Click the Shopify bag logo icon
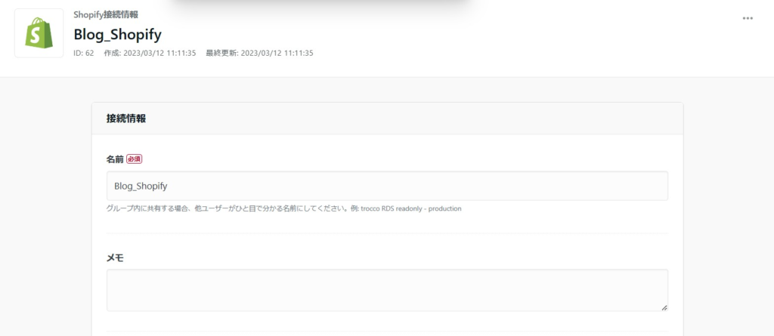774x336 pixels. pos(39,33)
